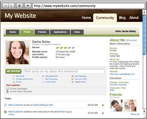
Task: Click Sasha Bailey's profile photo
Action: click(17, 53)
